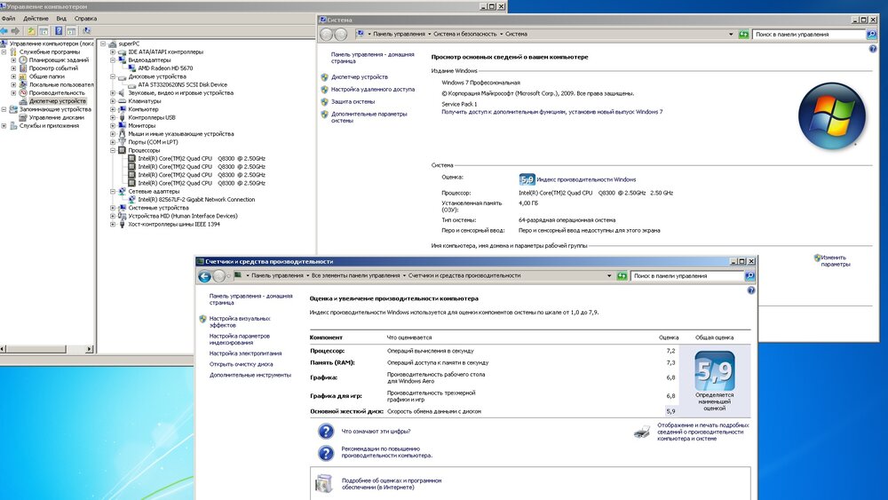Click the up-one-level folder toolbar icon
The height and width of the screenshot is (500, 888).
[31, 30]
